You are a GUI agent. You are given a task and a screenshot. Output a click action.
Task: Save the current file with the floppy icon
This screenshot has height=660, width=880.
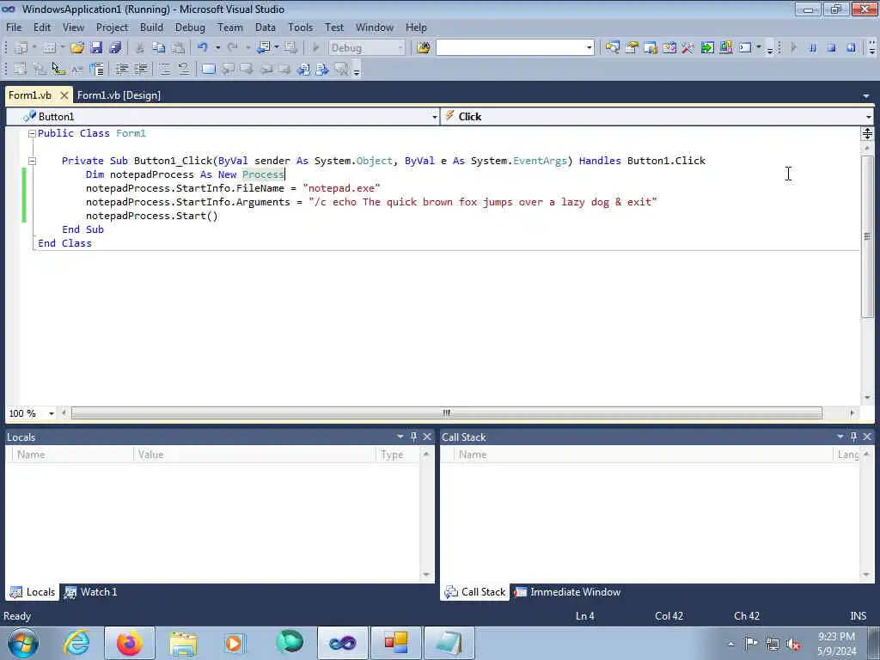point(96,48)
